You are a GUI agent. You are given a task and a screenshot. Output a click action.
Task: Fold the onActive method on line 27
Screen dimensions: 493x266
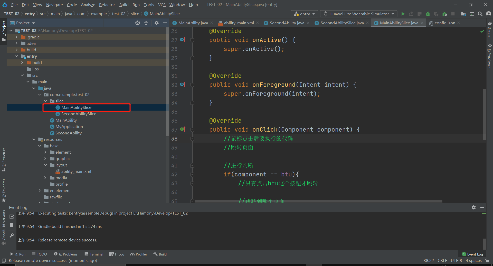coord(192,40)
